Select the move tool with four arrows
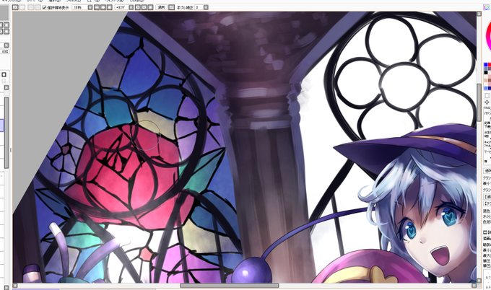This screenshot has height=290, width=491. pyautogui.click(x=487, y=102)
